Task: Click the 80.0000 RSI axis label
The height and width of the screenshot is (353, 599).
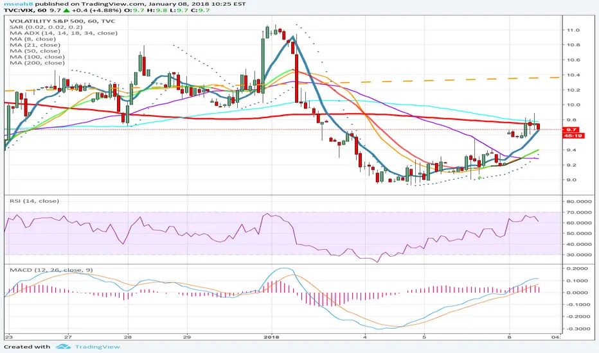Action: (x=579, y=202)
